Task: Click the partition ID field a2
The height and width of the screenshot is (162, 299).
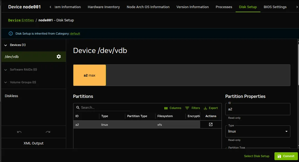Action: (x=258, y=109)
